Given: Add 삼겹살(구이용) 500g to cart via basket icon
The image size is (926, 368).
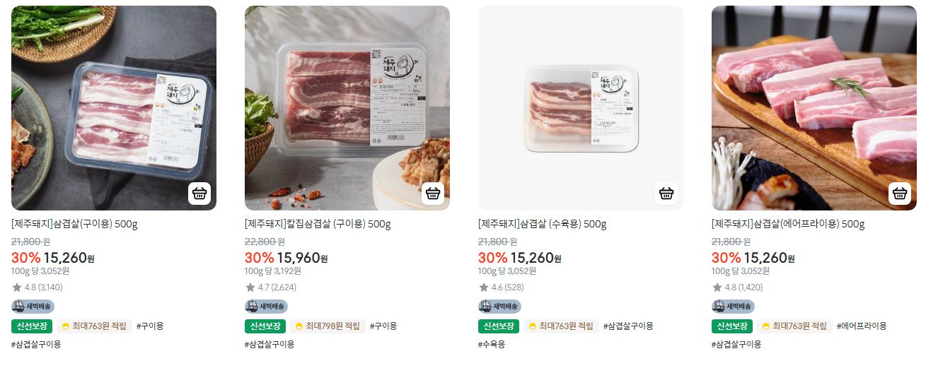Looking at the screenshot, I should coord(199,194).
